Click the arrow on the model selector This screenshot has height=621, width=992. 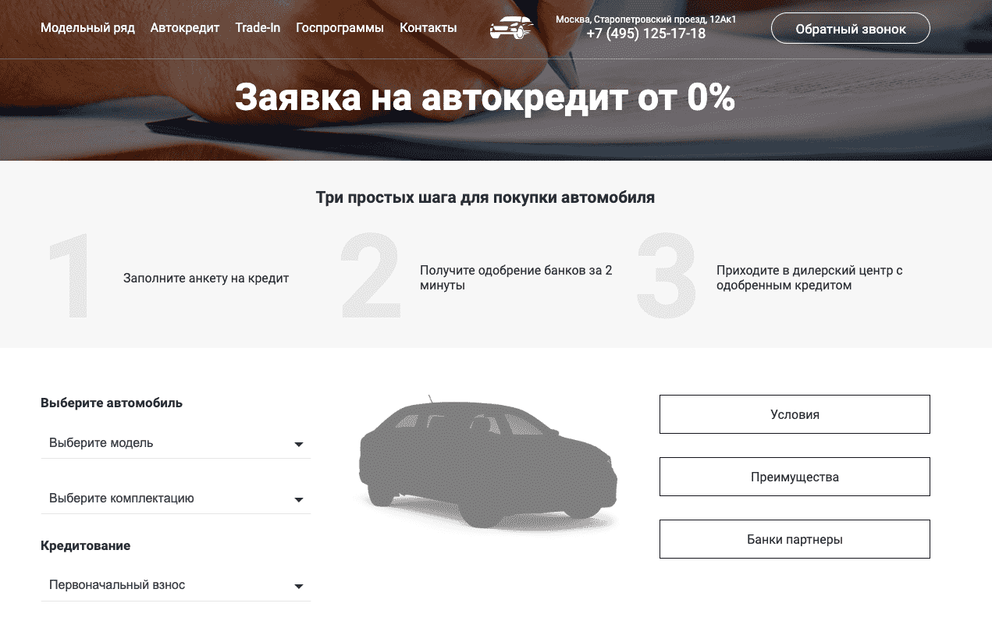(299, 444)
